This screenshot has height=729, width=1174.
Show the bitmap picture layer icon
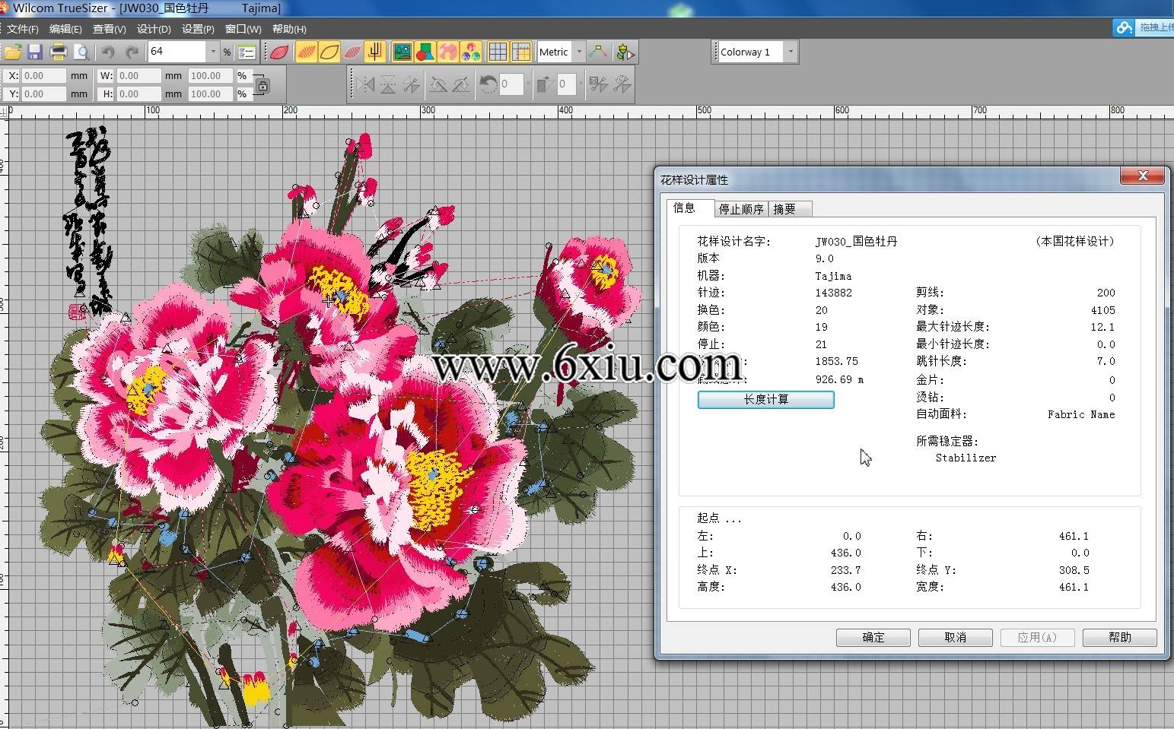(x=402, y=52)
